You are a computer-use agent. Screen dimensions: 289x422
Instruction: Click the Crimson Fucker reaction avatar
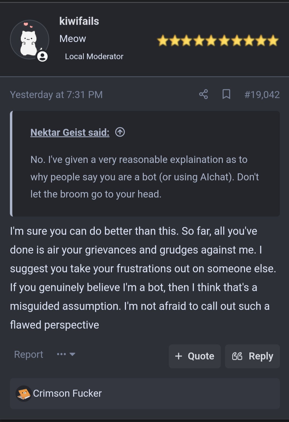pyautogui.click(x=24, y=393)
